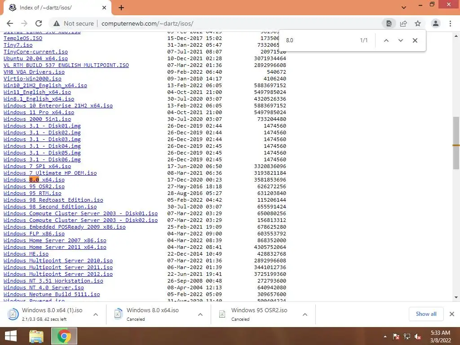Open the Tiny7.iso link
Image resolution: width=460 pixels, height=345 pixels.
tap(18, 45)
